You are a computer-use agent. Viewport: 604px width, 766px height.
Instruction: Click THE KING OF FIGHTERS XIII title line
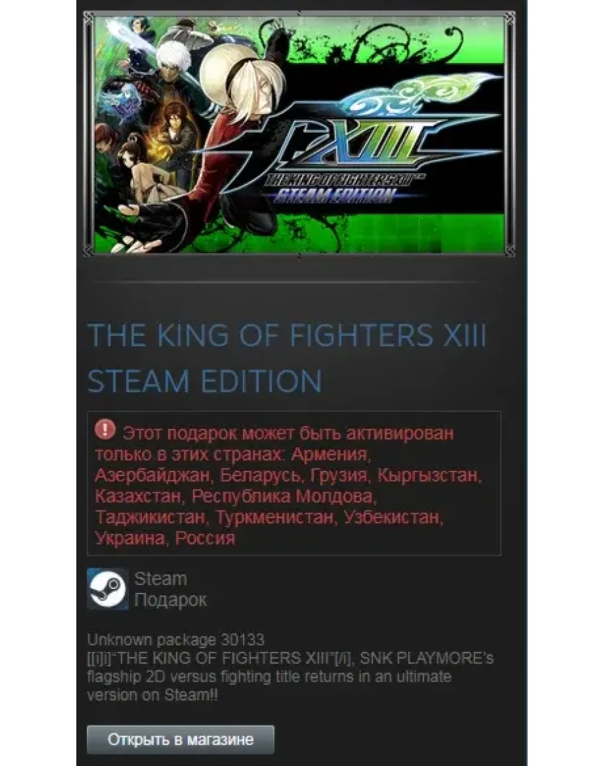[x=287, y=335]
